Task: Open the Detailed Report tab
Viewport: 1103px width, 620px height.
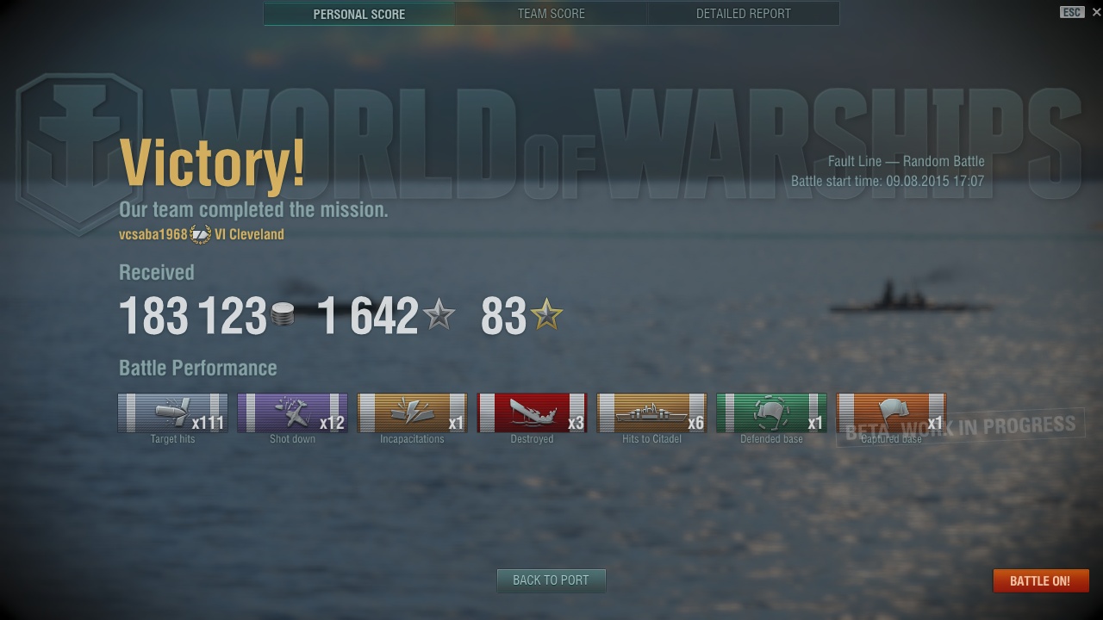Action: [744, 14]
